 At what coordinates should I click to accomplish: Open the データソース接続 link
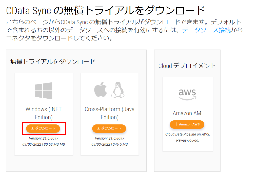tap(206, 30)
